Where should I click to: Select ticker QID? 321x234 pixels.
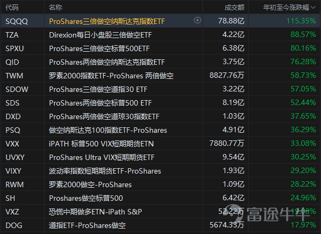[x=12, y=62]
